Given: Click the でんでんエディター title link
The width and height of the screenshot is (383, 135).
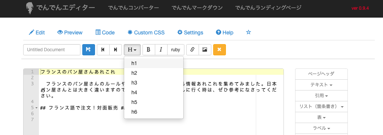Looking at the screenshot, I should [x=65, y=8].
